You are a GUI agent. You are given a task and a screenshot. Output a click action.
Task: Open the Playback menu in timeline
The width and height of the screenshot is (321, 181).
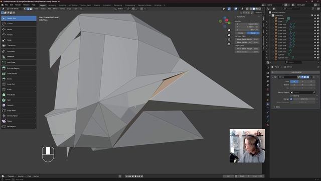point(11,176)
